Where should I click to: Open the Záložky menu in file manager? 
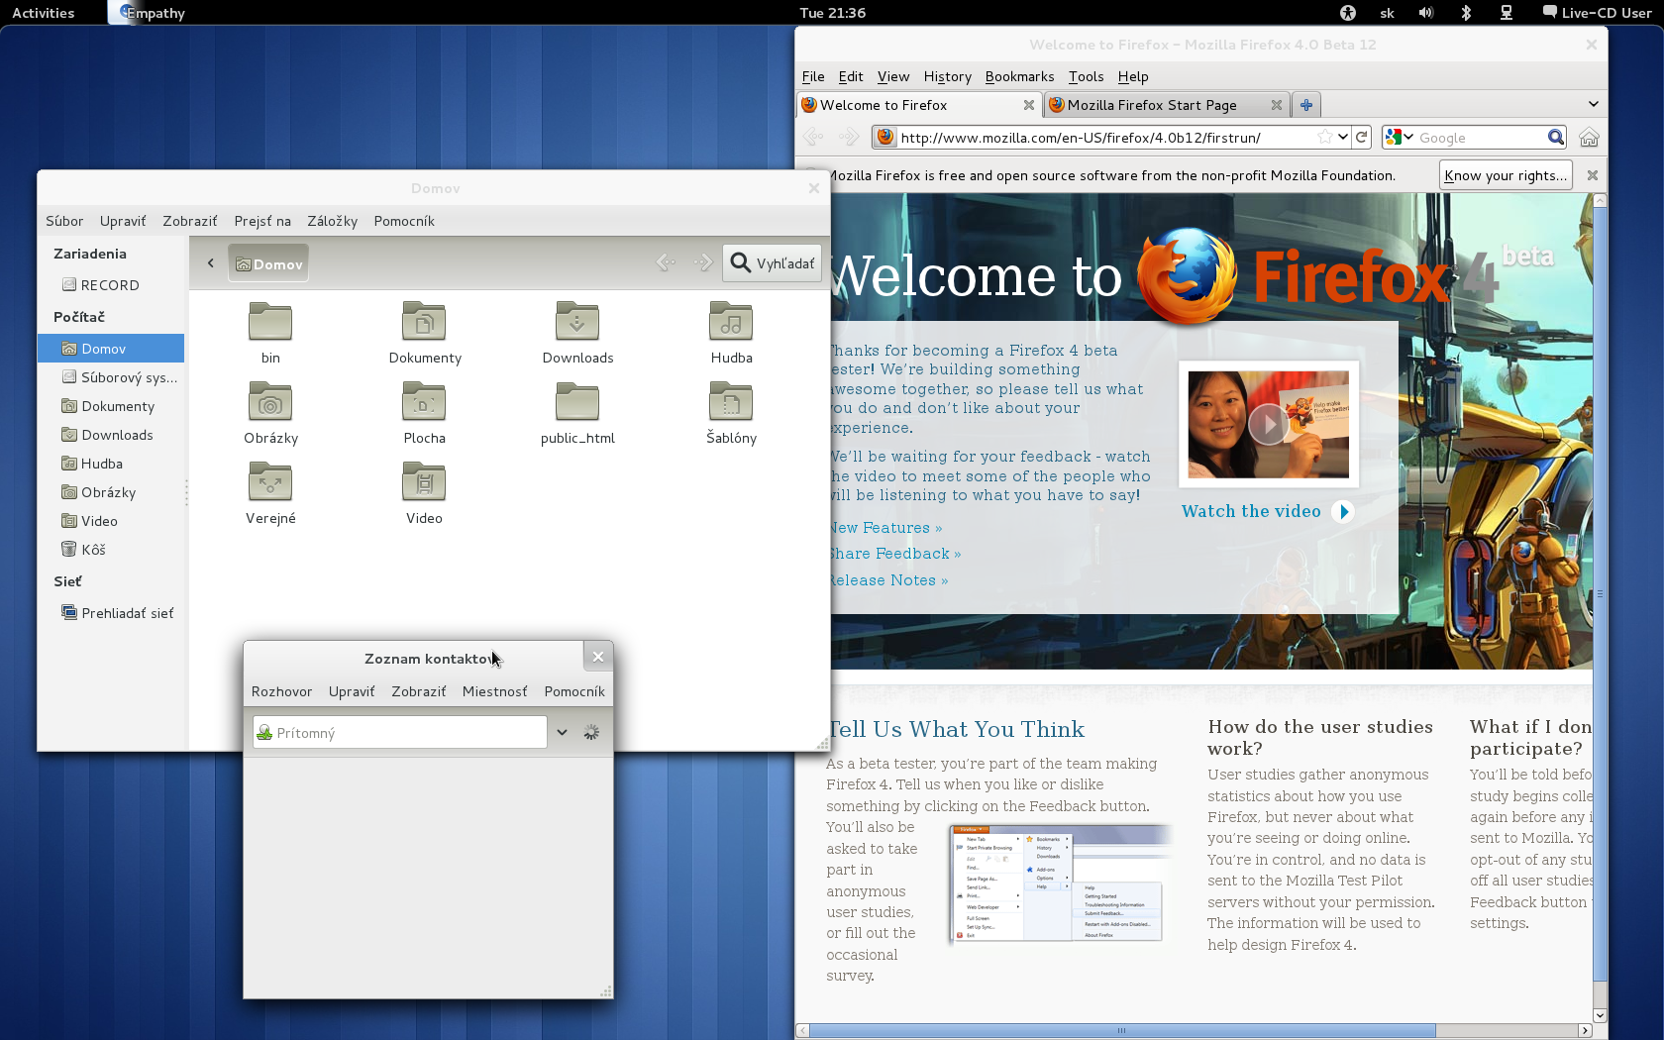pos(332,221)
